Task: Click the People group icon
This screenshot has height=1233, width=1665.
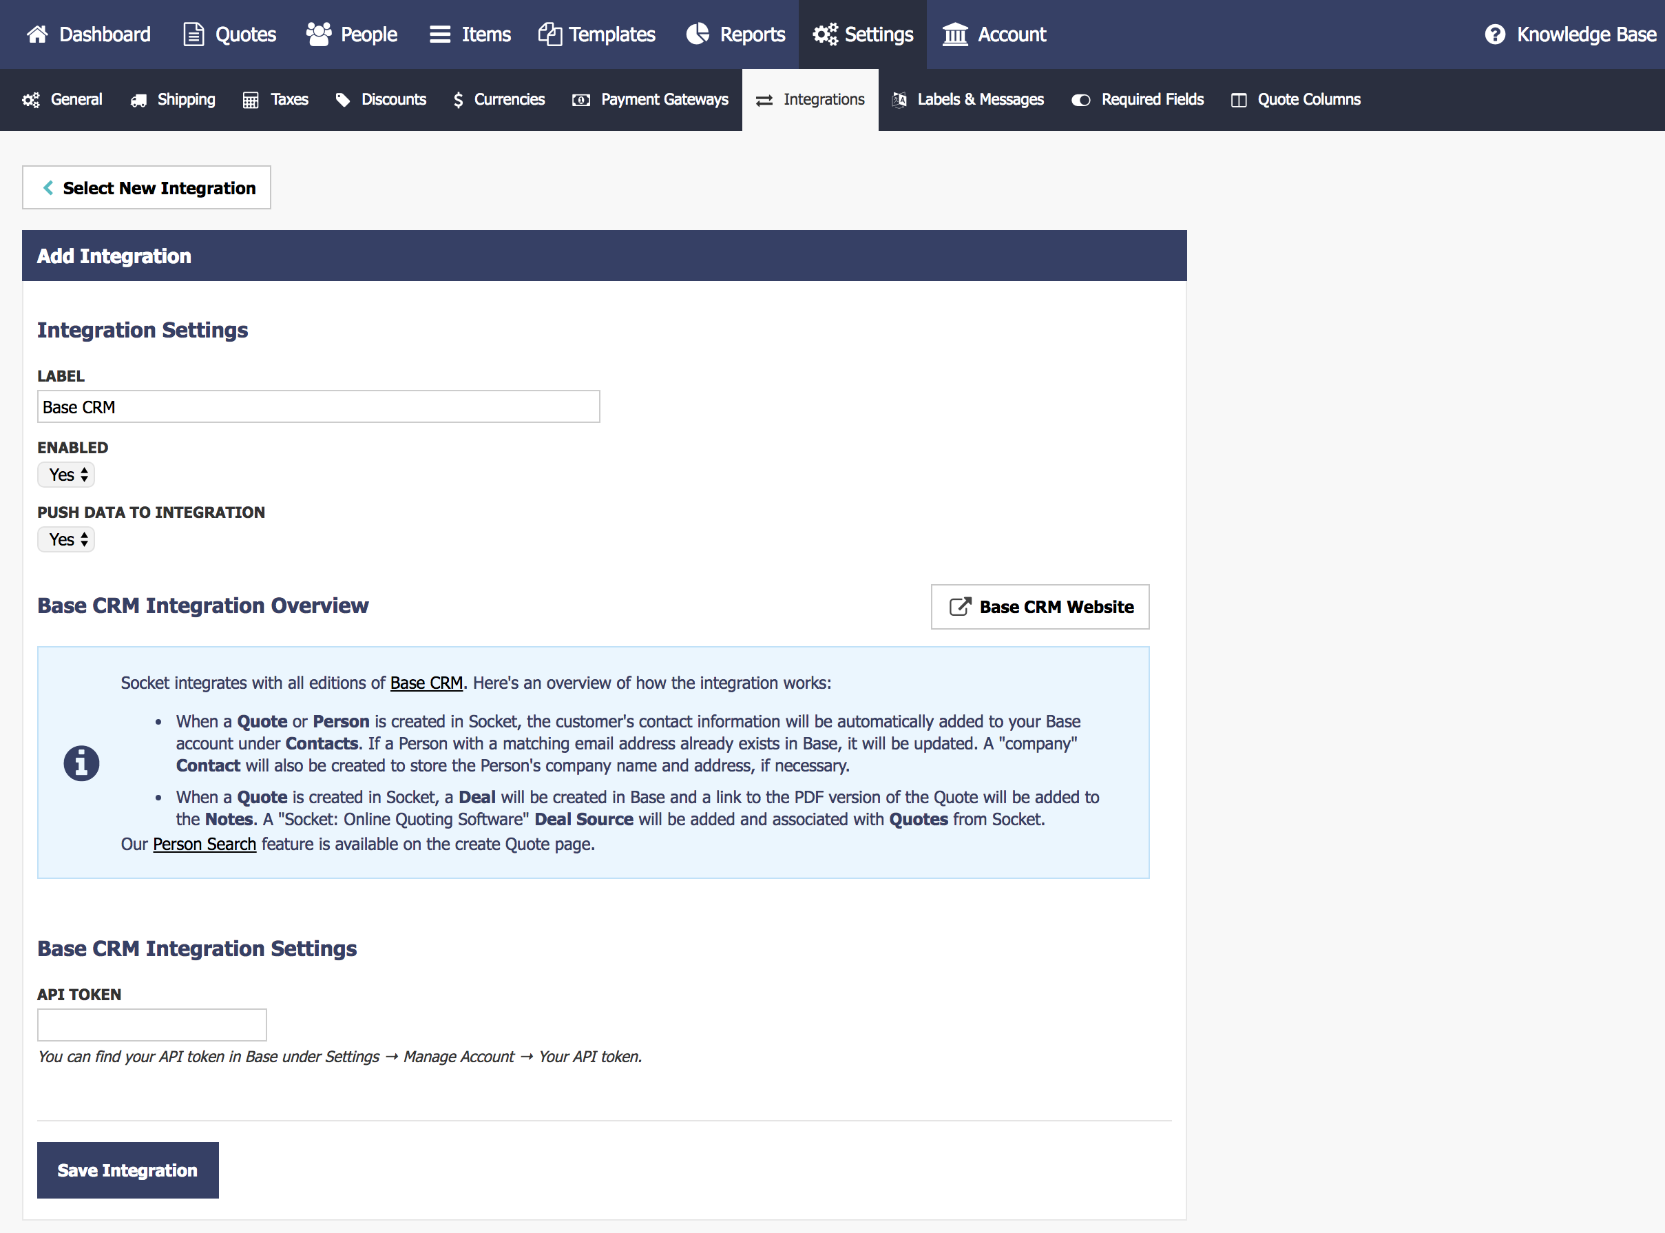Action: tap(319, 34)
